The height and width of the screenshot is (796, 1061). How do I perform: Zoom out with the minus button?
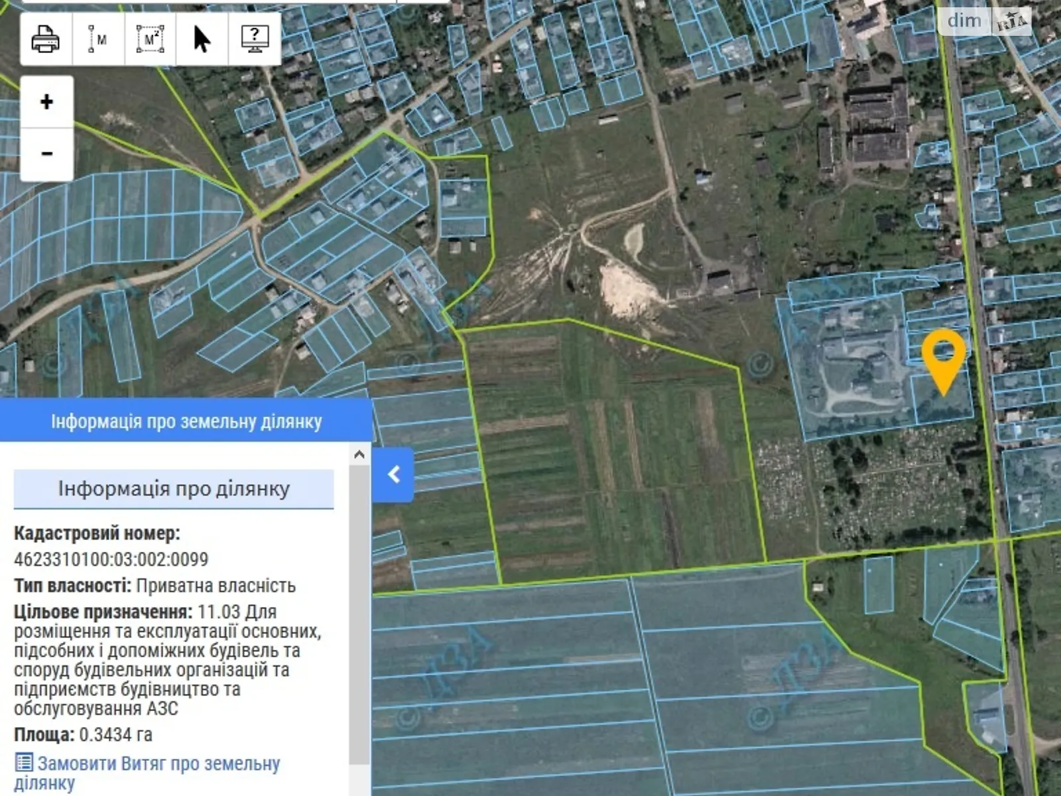click(x=46, y=154)
